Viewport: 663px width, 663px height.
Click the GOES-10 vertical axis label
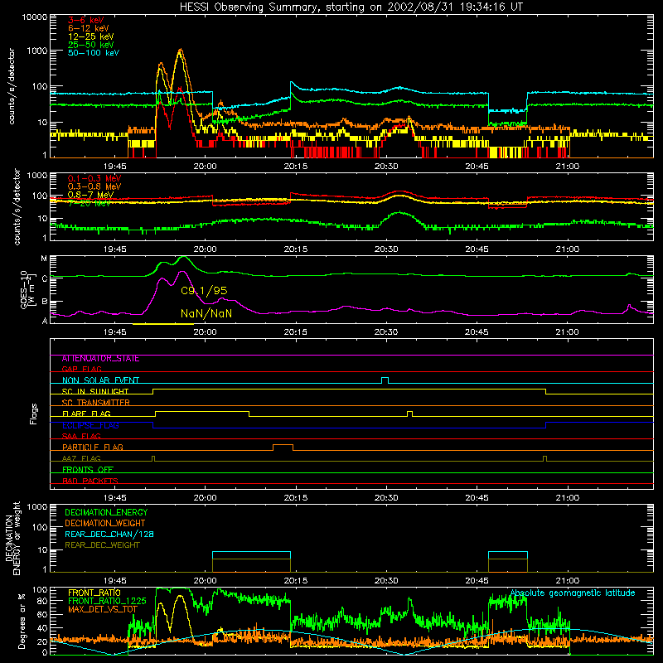click(27, 289)
